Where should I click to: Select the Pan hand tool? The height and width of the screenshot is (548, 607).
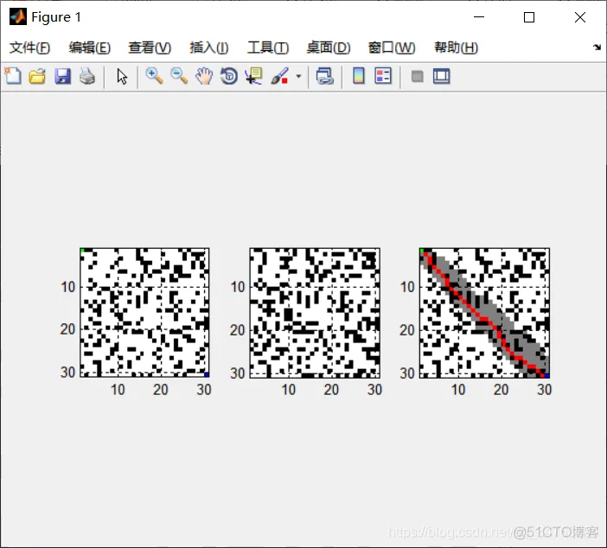coord(204,76)
